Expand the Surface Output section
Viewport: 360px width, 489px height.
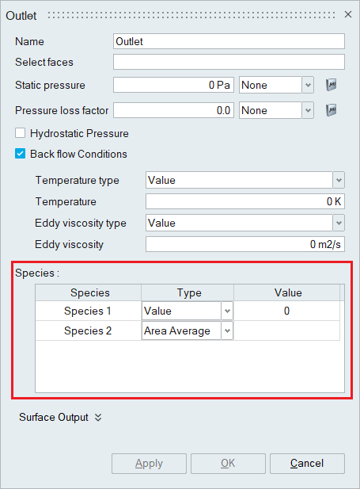click(x=60, y=417)
